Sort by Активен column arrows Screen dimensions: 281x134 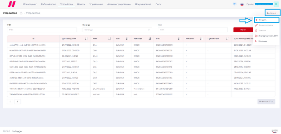pyautogui.click(x=201, y=39)
